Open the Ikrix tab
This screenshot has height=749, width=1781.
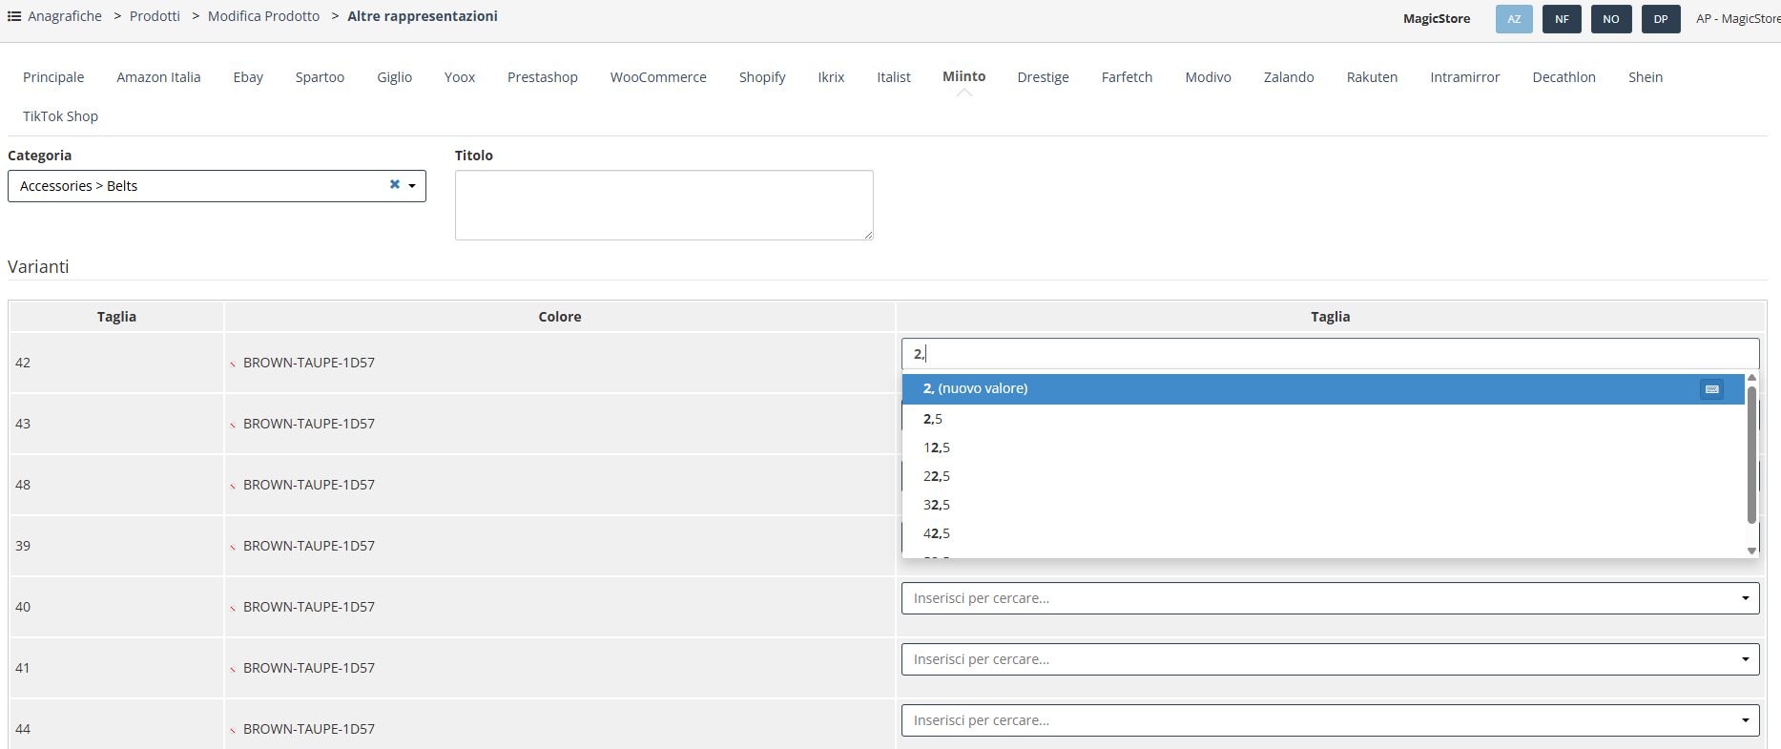(x=831, y=77)
